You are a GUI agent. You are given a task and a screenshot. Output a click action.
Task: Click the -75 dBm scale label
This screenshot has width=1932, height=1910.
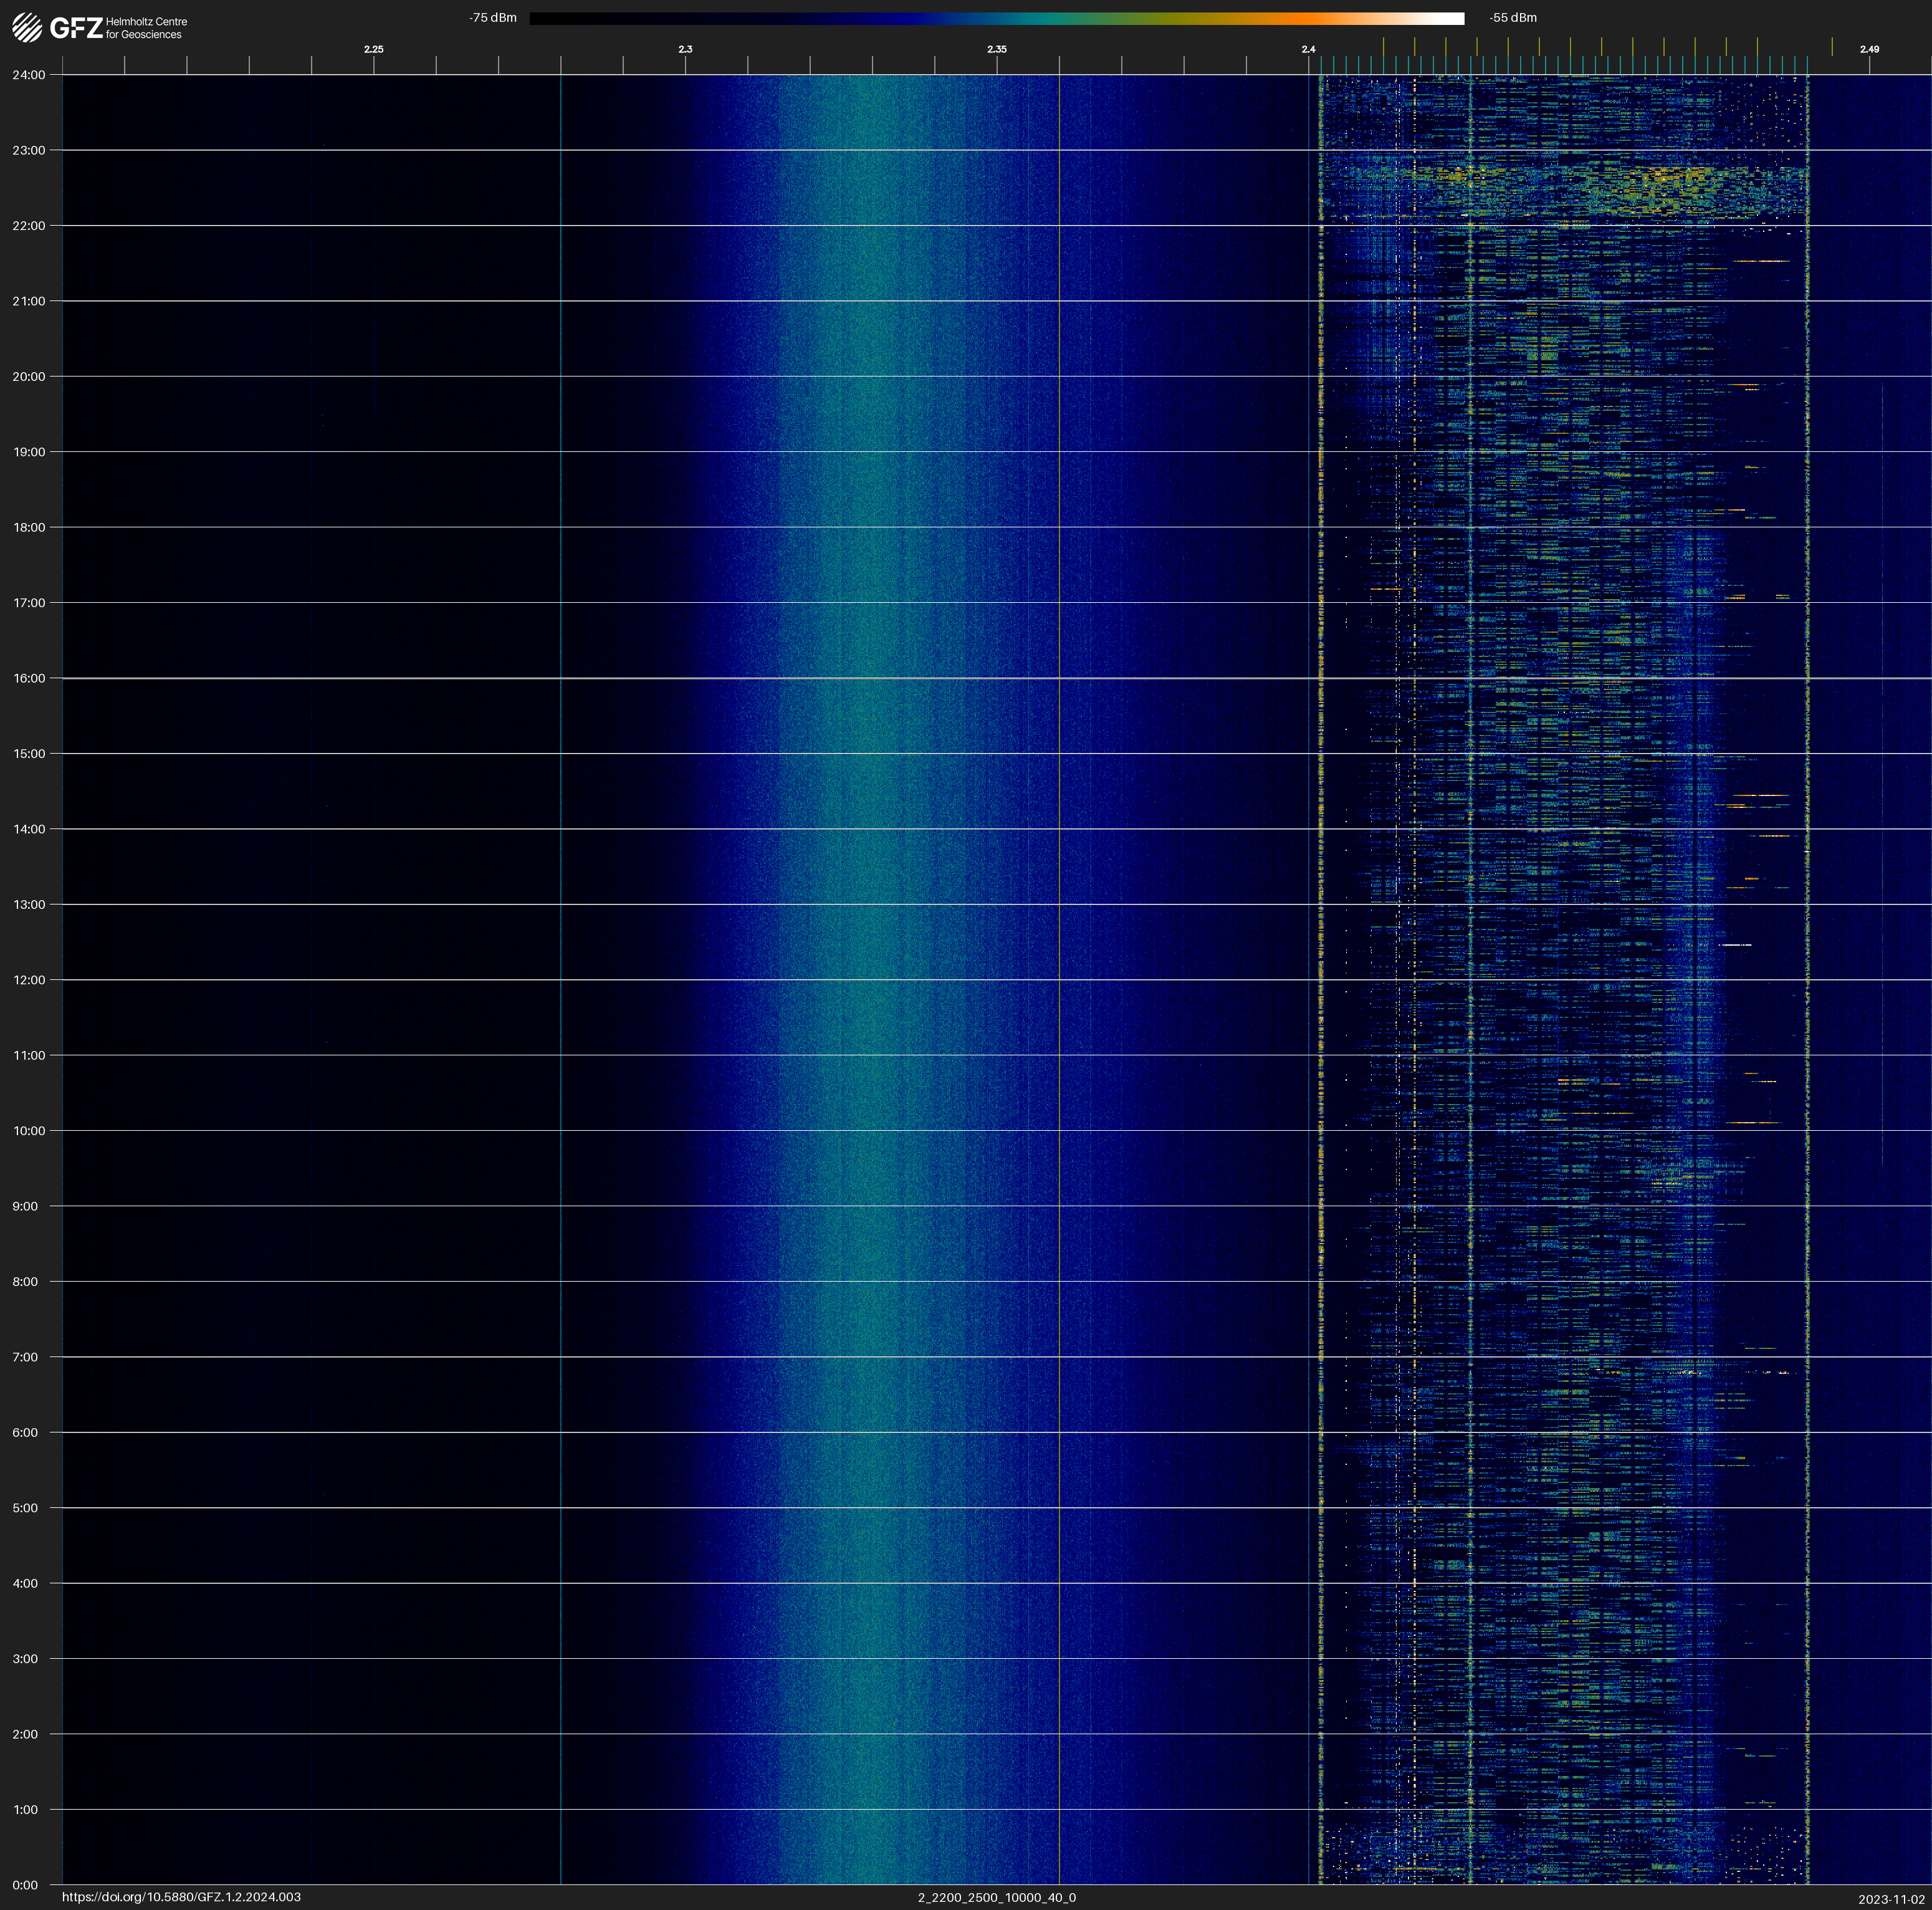tap(493, 18)
